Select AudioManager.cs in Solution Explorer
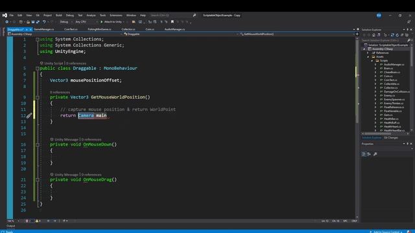 tap(394, 65)
